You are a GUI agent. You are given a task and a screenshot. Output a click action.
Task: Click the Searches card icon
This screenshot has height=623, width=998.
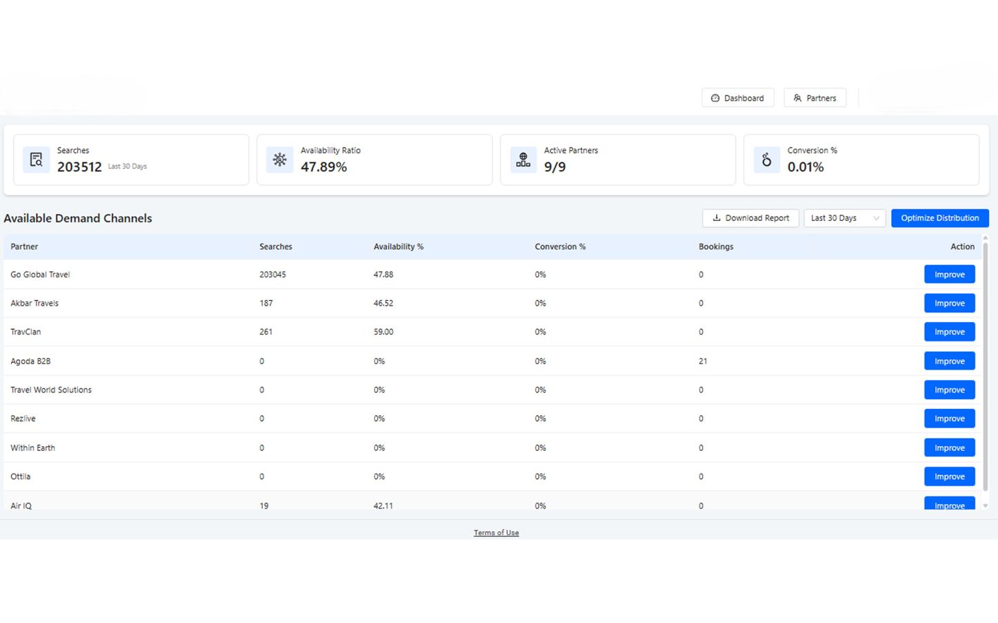37,160
